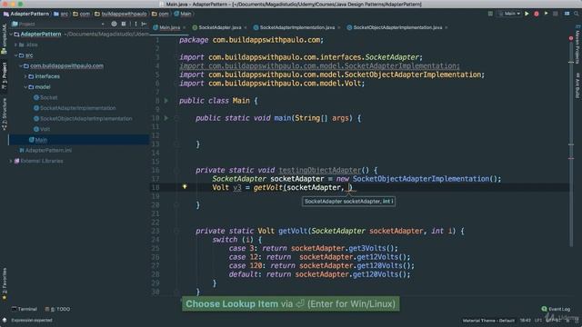The height and width of the screenshot is (327, 582).
Task: Collapse com.buildappswithpaulo.com package node
Action: coord(20,65)
